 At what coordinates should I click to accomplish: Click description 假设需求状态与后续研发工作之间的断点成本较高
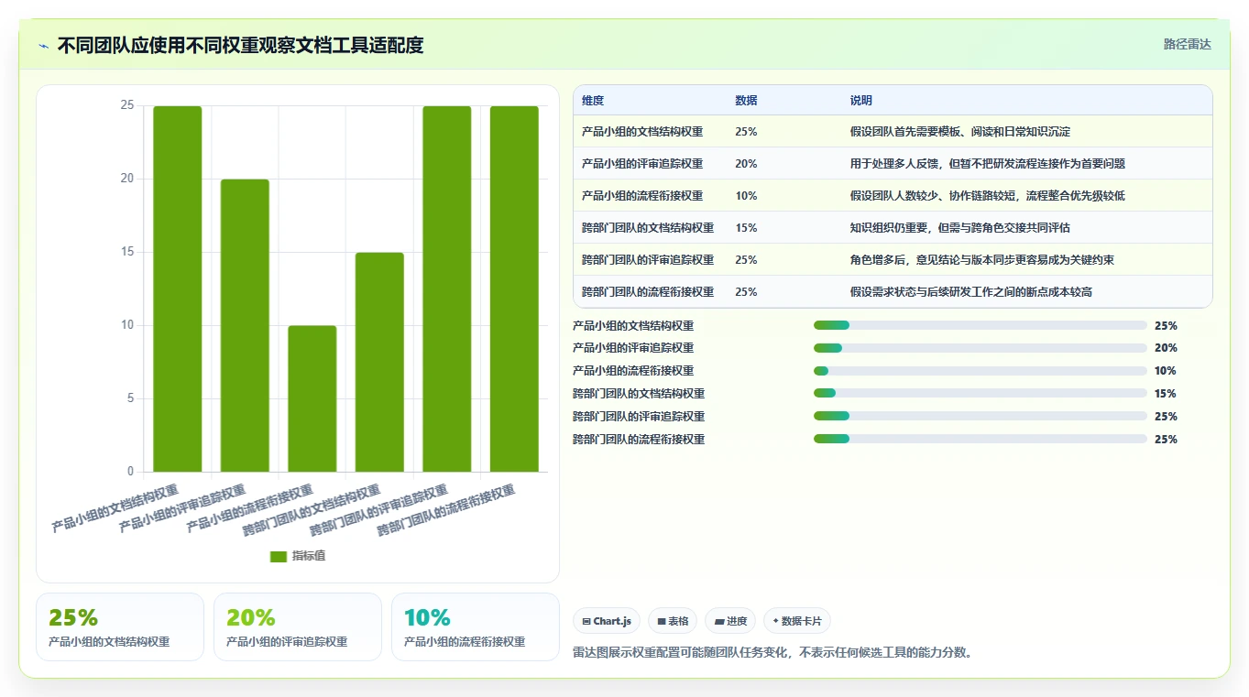pyautogui.click(x=971, y=292)
